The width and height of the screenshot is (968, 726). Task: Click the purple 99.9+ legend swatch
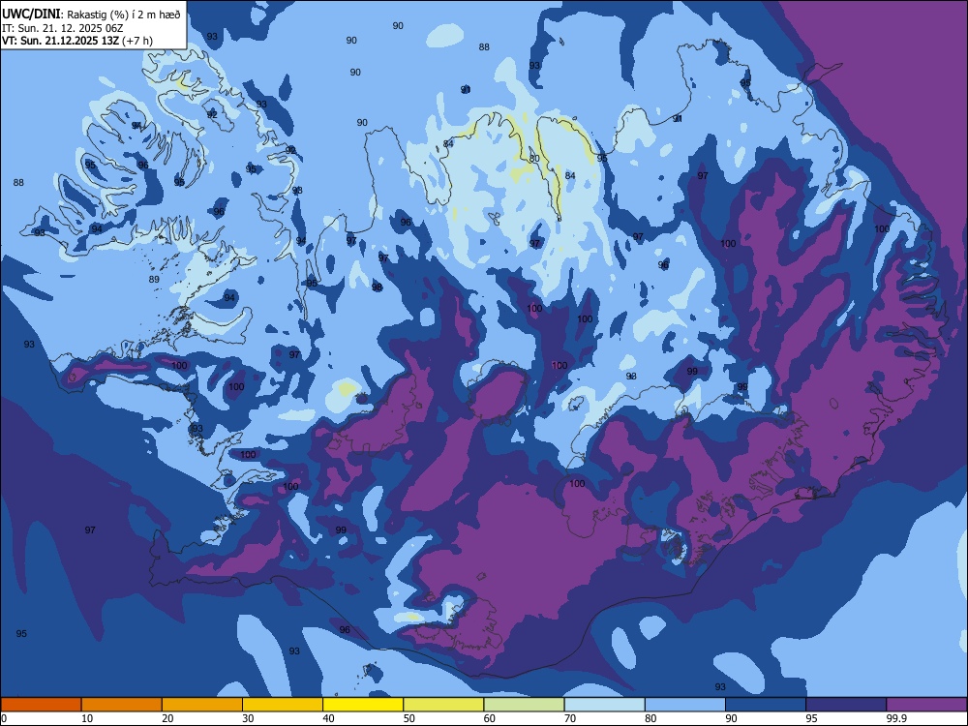pos(926,705)
